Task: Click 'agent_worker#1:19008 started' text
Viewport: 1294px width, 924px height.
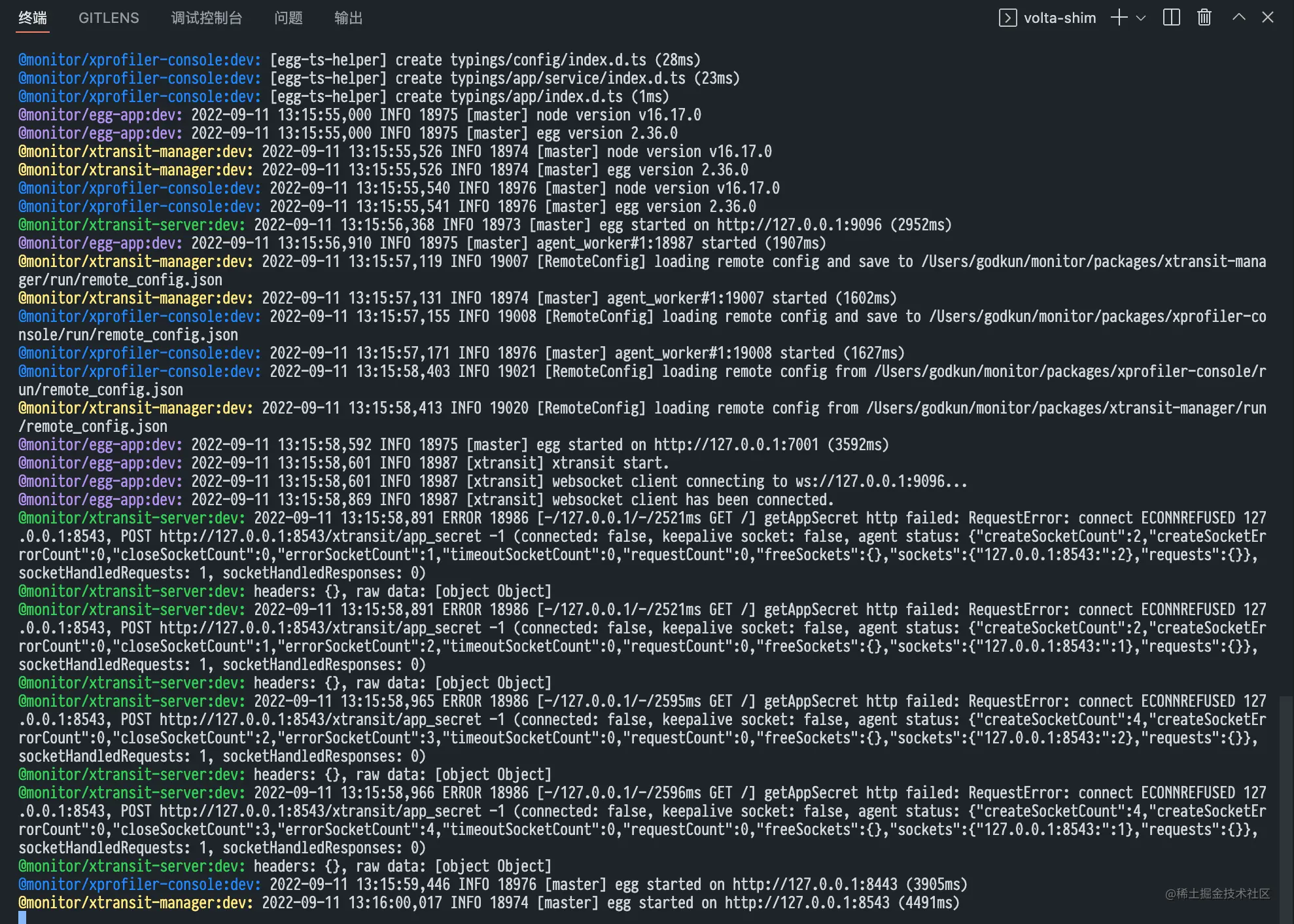Action: (724, 353)
